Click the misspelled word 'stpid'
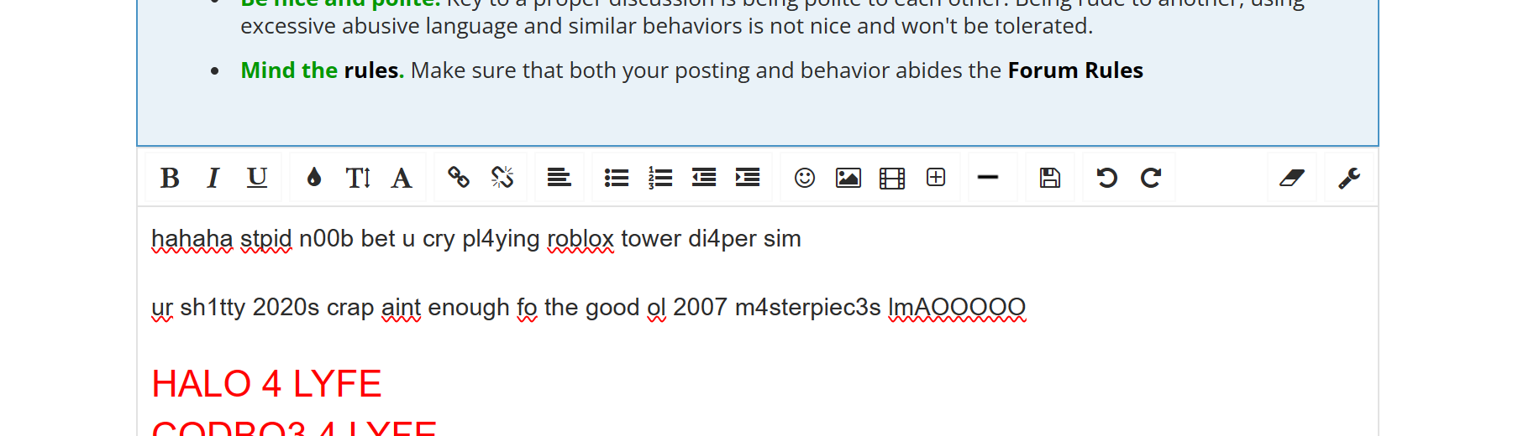 [266, 239]
